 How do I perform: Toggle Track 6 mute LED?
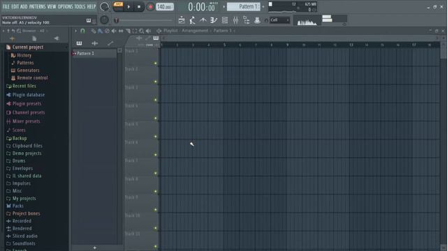coord(156,155)
